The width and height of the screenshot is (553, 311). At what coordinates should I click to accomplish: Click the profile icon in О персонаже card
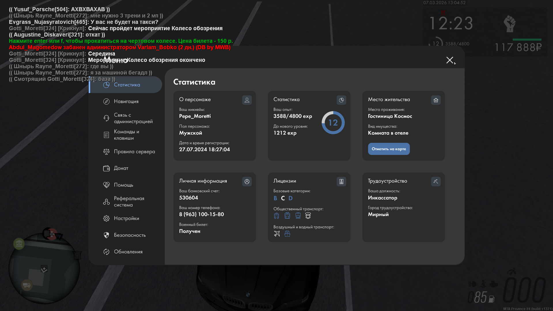247,100
